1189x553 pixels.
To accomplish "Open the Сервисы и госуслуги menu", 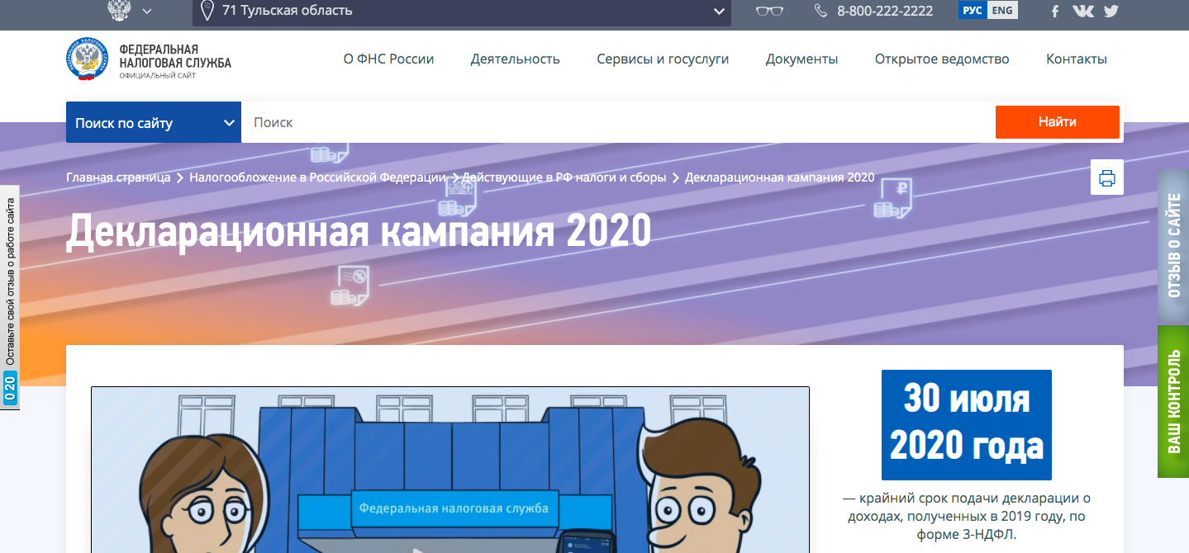I will (x=663, y=59).
